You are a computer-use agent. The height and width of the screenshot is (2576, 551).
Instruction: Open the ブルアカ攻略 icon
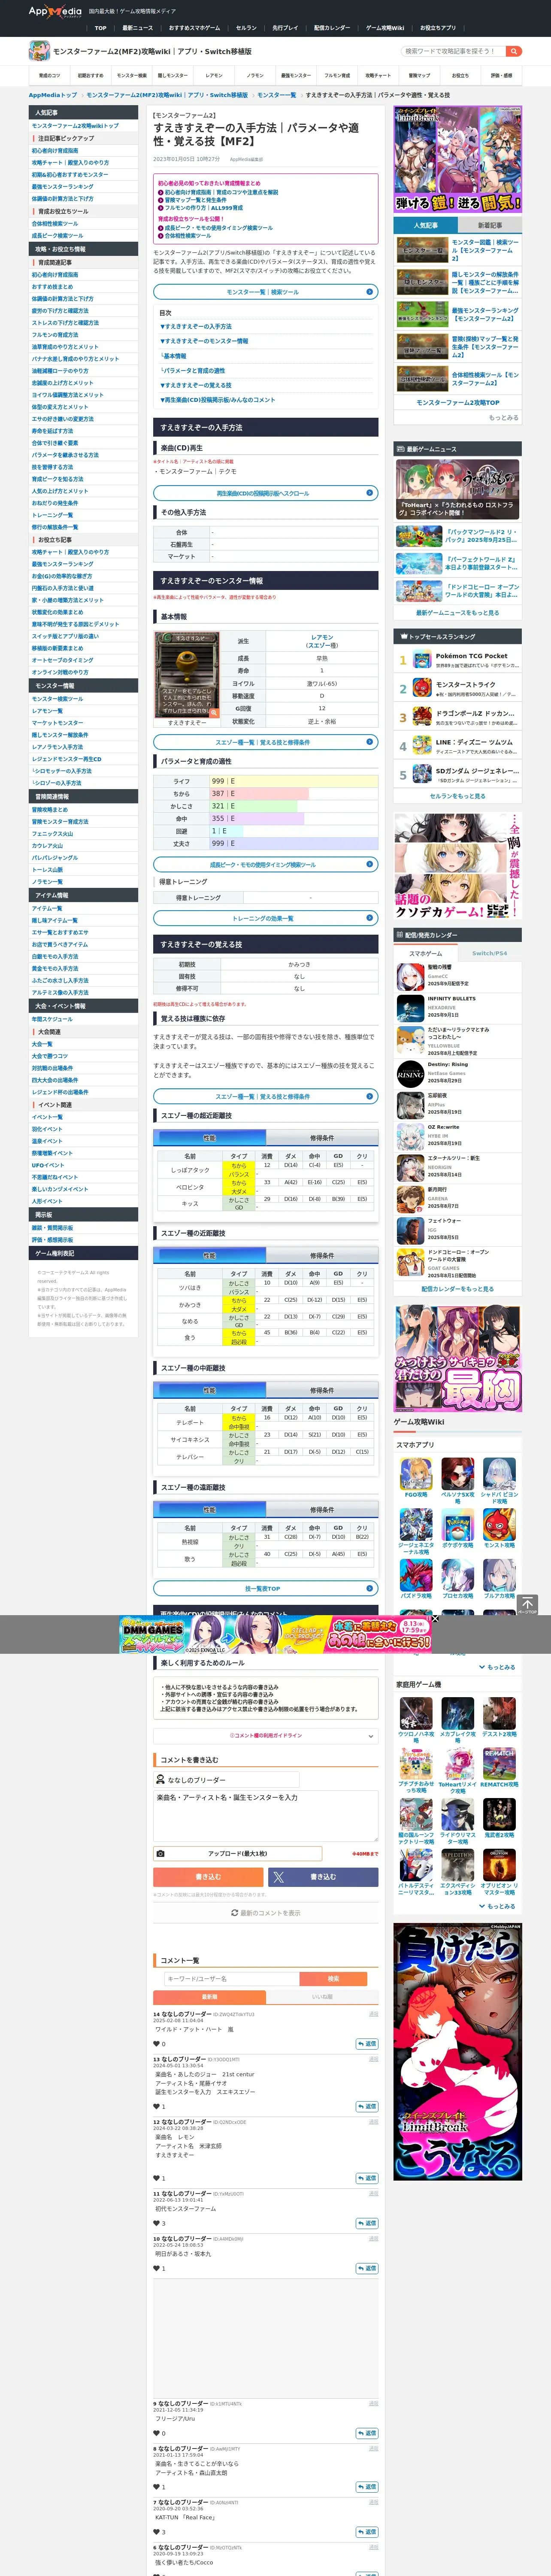click(x=499, y=1575)
